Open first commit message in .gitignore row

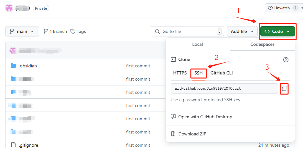(x=138, y=145)
